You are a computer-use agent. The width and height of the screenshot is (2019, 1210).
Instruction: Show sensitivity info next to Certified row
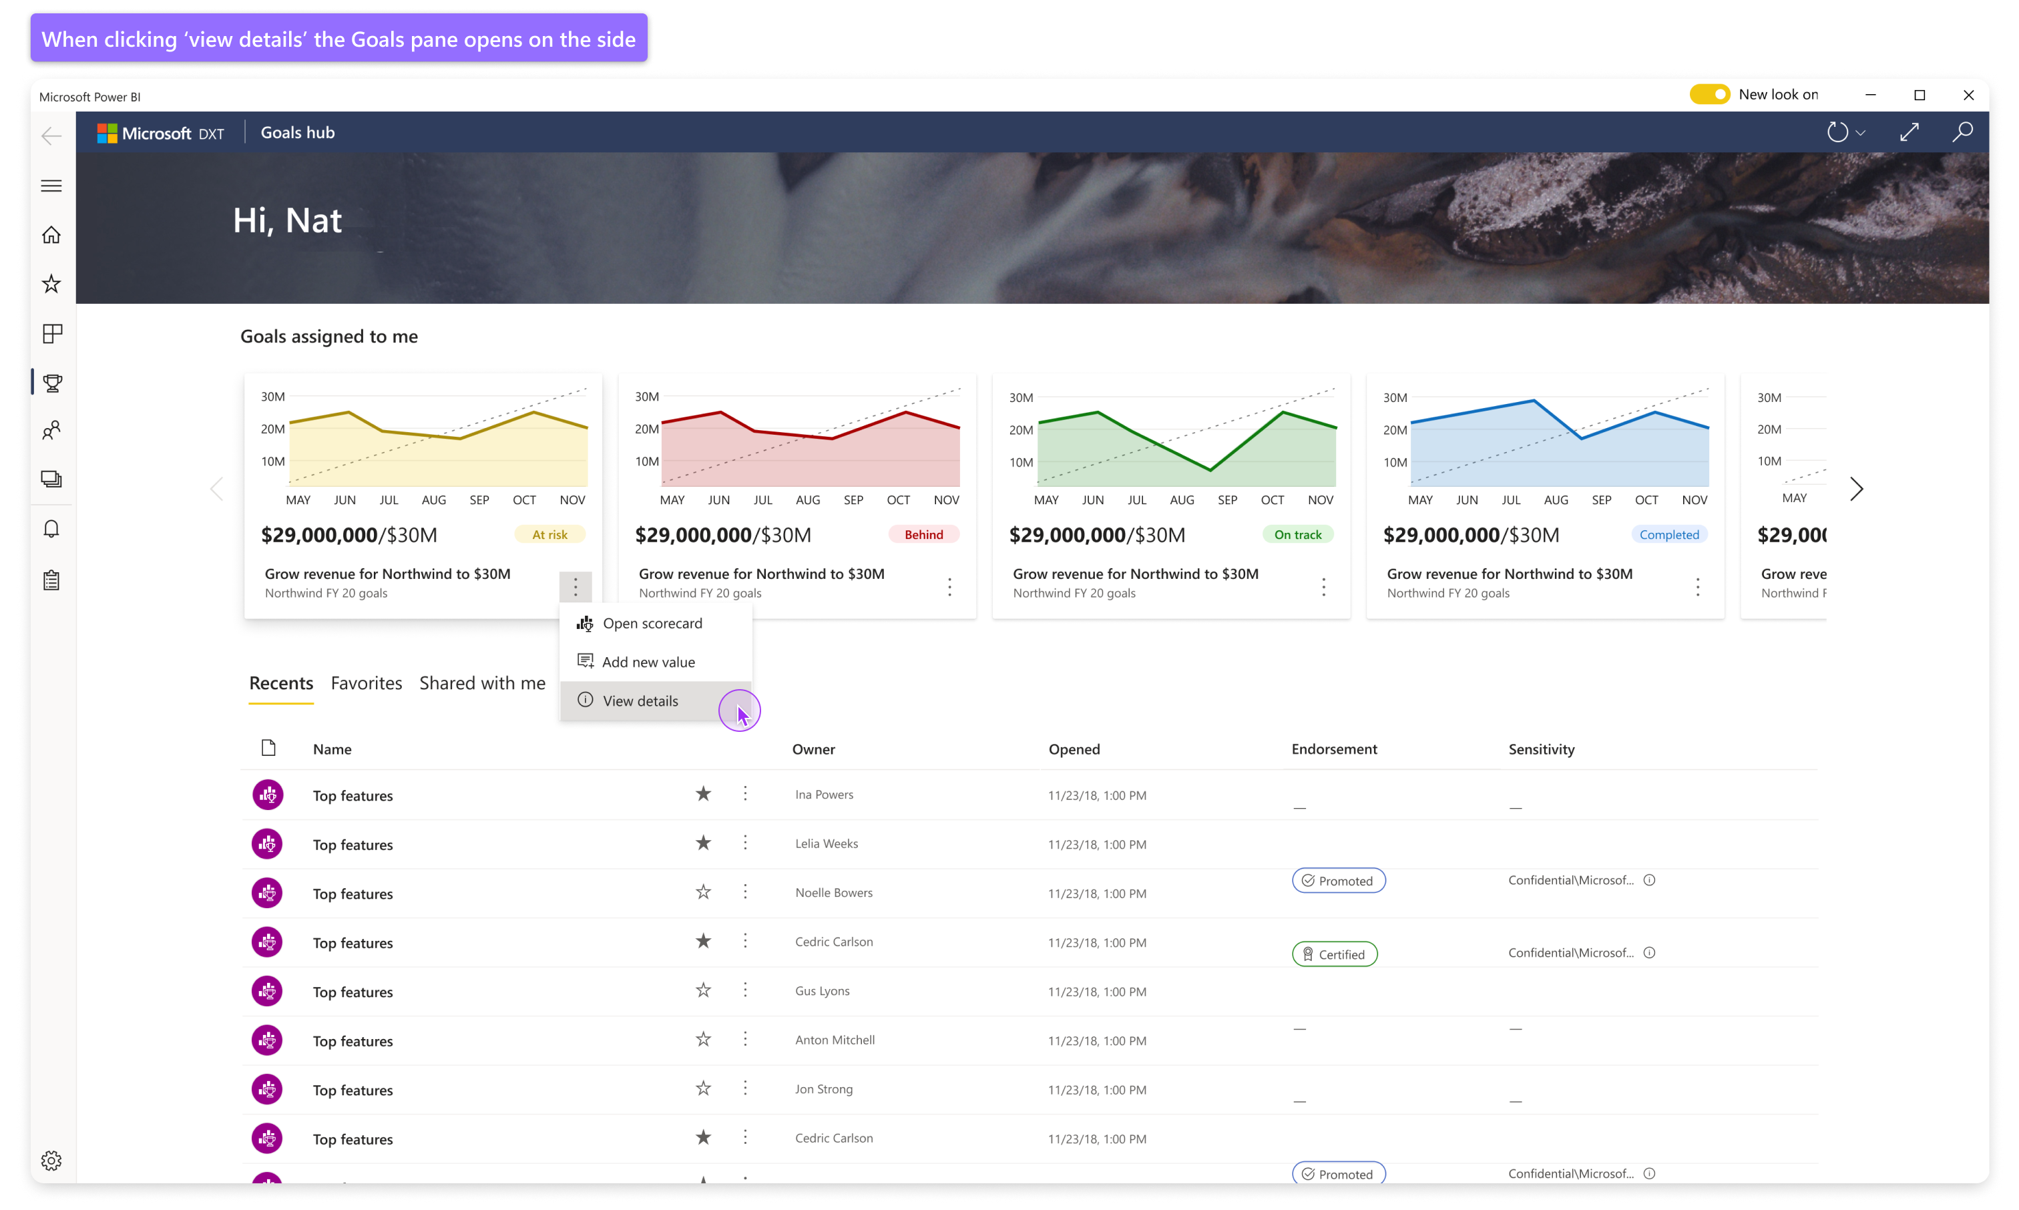coord(1649,952)
